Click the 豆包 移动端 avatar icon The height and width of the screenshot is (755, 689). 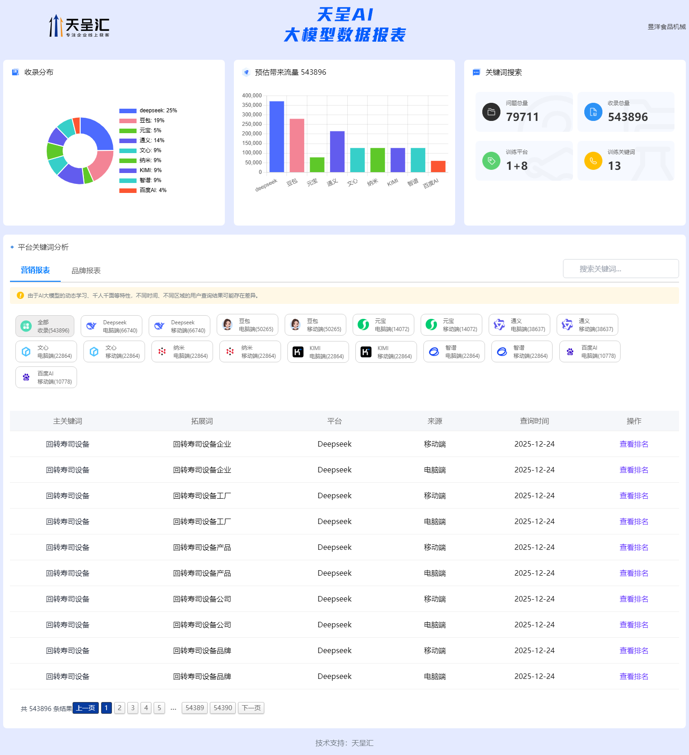pos(296,325)
